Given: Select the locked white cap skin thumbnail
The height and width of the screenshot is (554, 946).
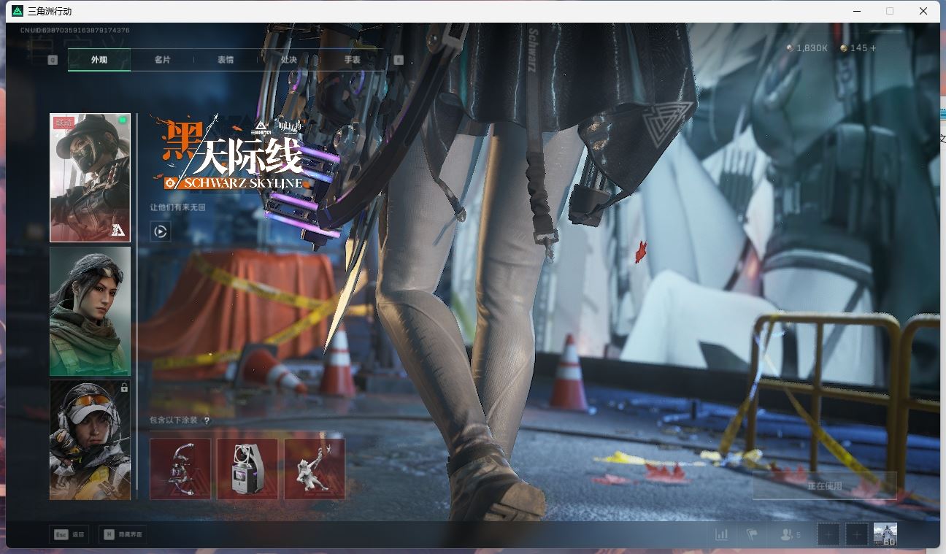Looking at the screenshot, I should point(90,439).
